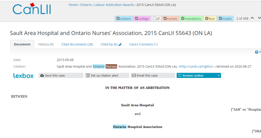Toggle the mandatory keyword highlight
This screenshot has height=138, width=261.
(x=183, y=19)
